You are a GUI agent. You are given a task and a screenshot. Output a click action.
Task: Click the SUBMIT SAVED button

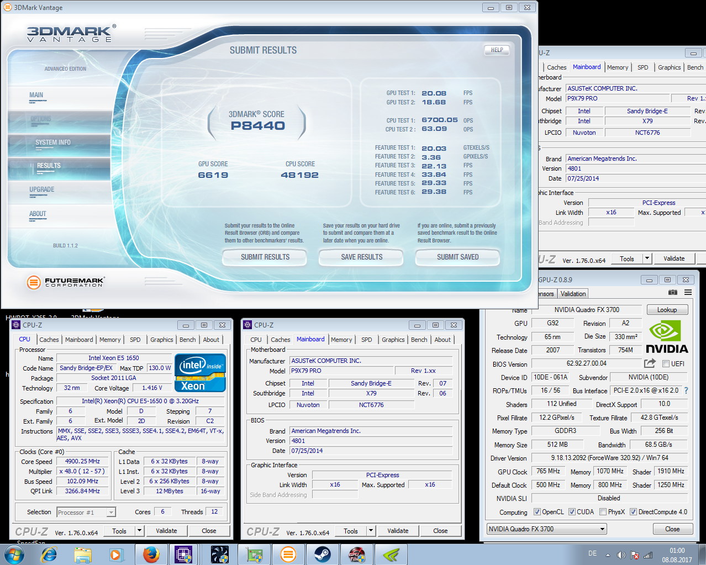pos(458,257)
